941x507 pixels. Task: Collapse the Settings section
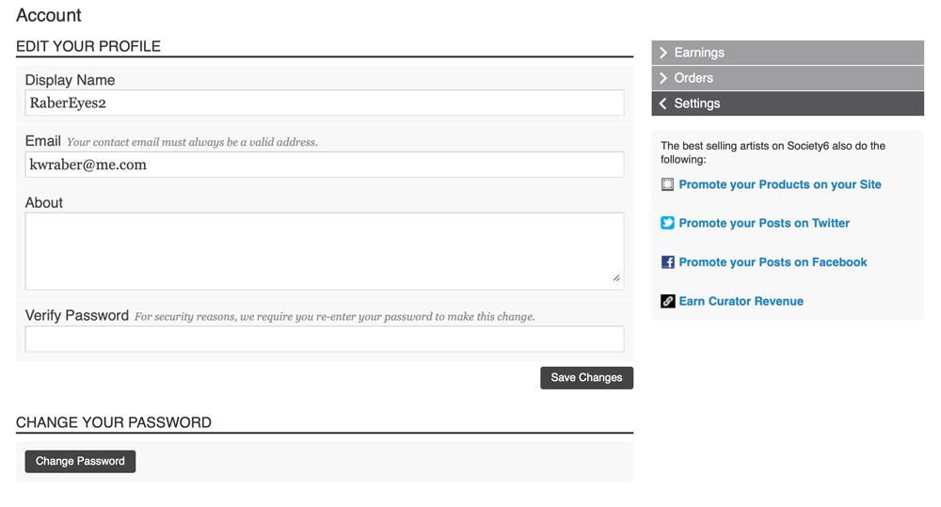coord(788,103)
